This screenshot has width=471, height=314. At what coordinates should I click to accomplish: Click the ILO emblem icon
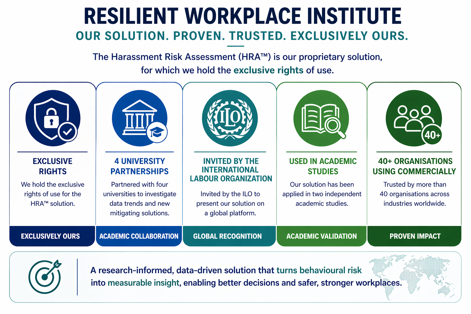pyautogui.click(x=230, y=118)
